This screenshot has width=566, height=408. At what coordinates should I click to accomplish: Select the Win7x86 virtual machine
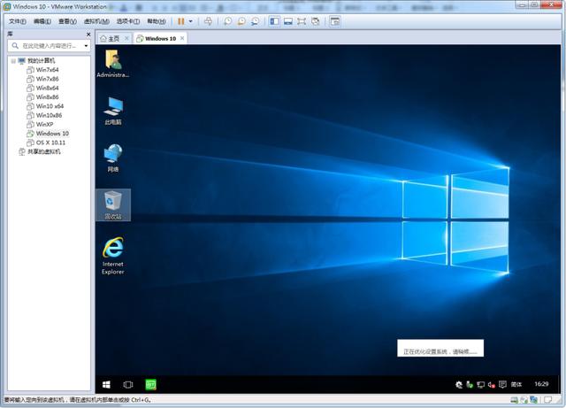(x=47, y=79)
